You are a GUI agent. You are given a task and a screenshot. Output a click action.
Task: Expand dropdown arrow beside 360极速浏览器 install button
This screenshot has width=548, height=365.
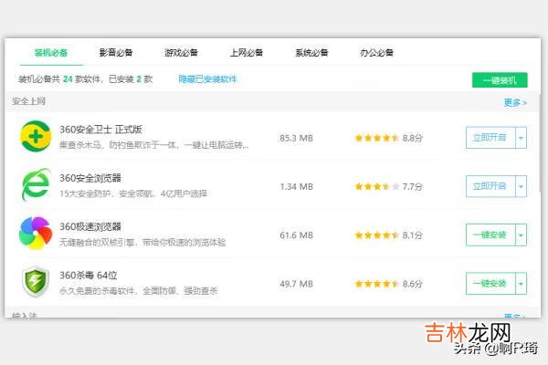coord(522,235)
